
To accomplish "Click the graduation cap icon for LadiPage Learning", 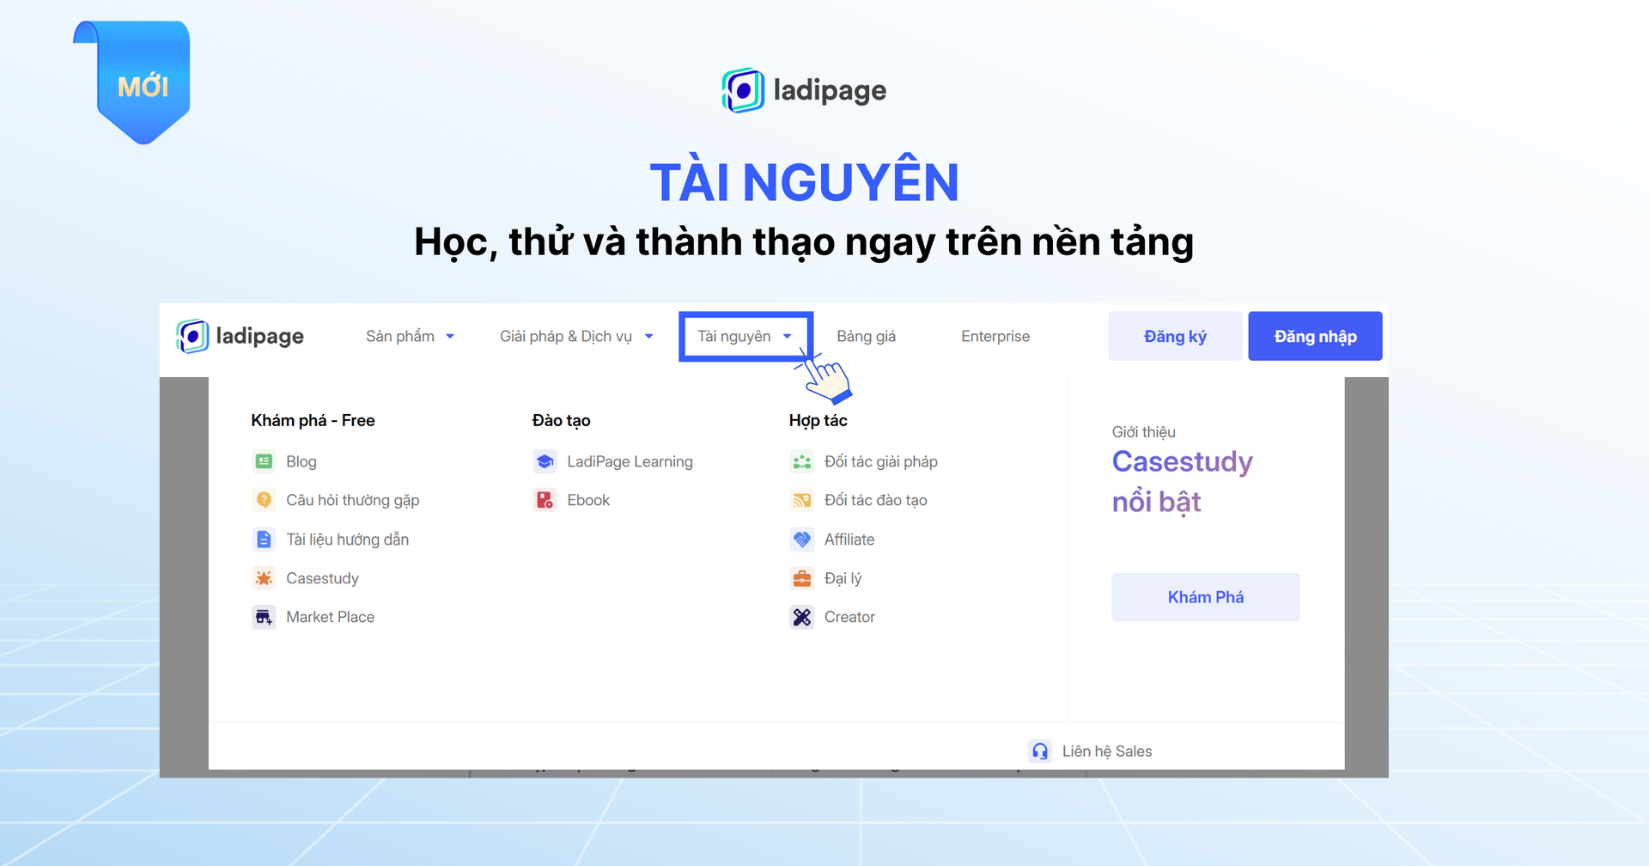I will (545, 461).
